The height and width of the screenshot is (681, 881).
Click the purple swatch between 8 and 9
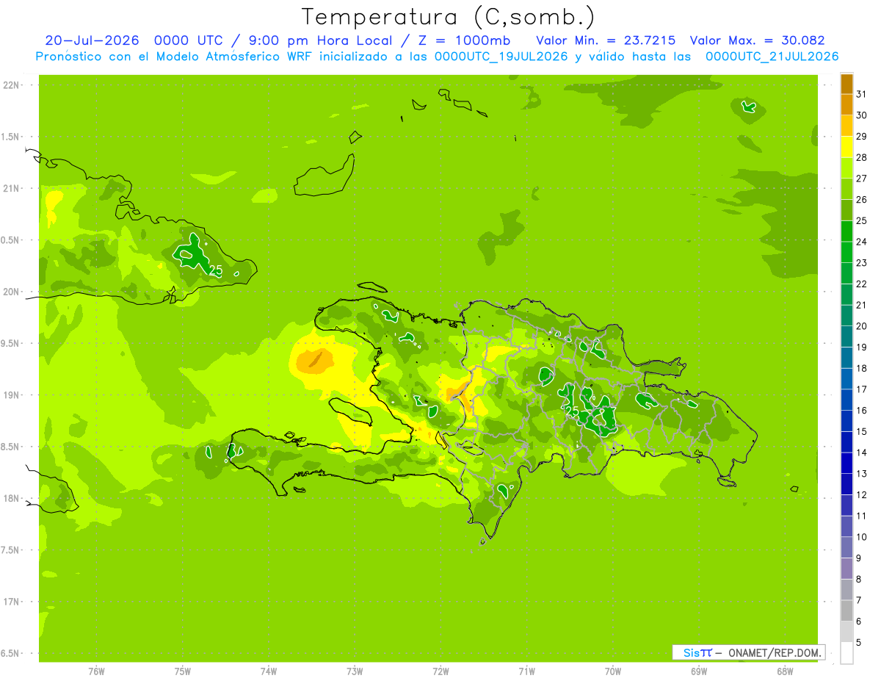click(x=846, y=569)
